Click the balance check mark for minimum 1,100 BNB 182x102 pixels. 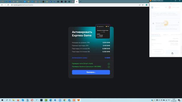109,67
